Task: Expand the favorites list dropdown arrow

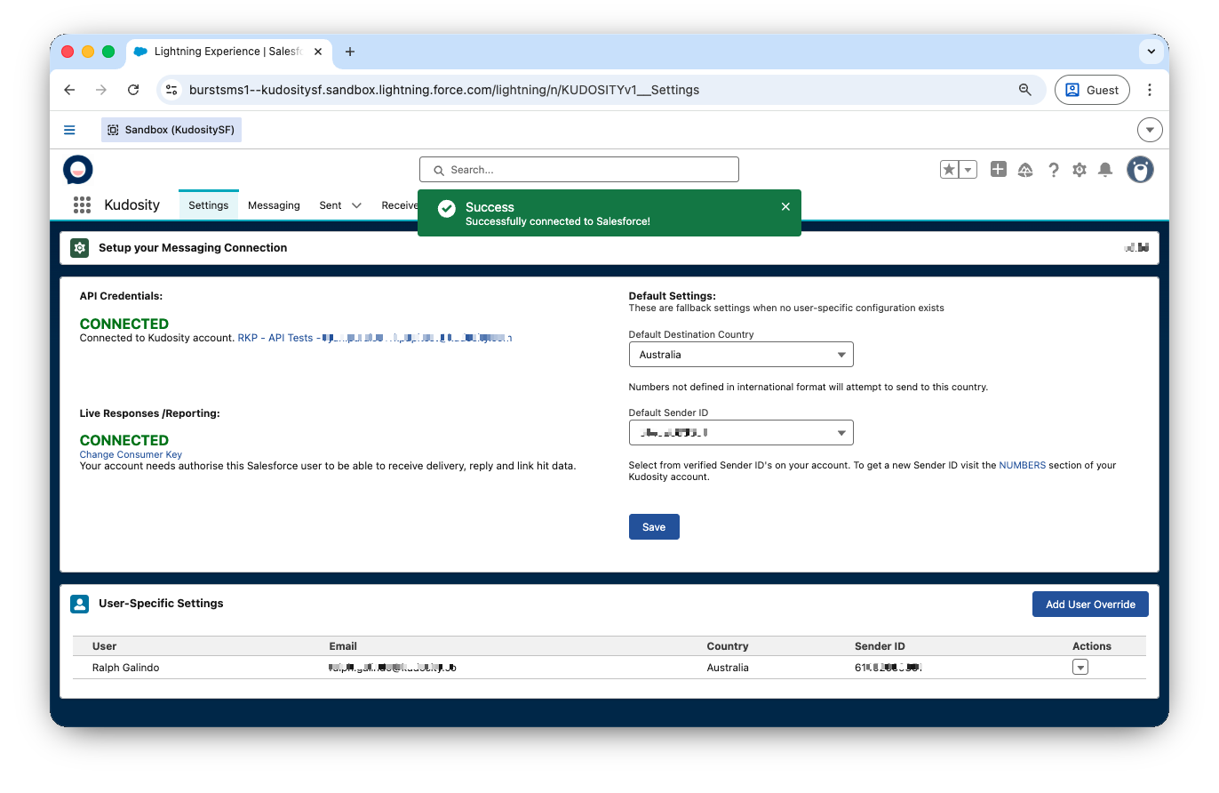Action: click(968, 169)
